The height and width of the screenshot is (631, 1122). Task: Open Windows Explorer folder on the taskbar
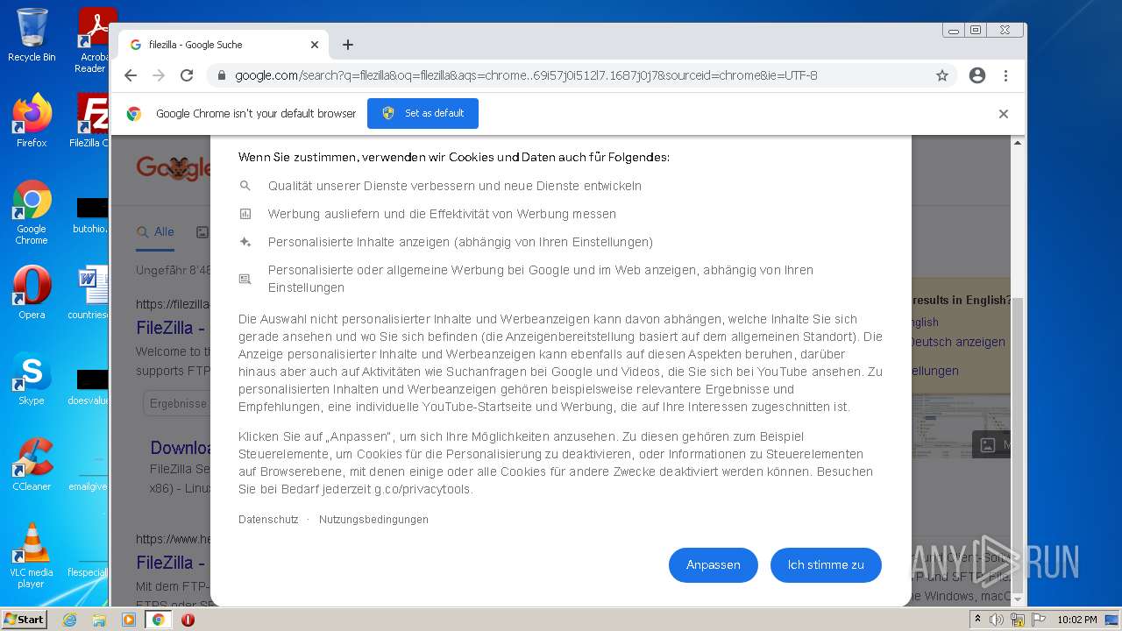pos(99,620)
